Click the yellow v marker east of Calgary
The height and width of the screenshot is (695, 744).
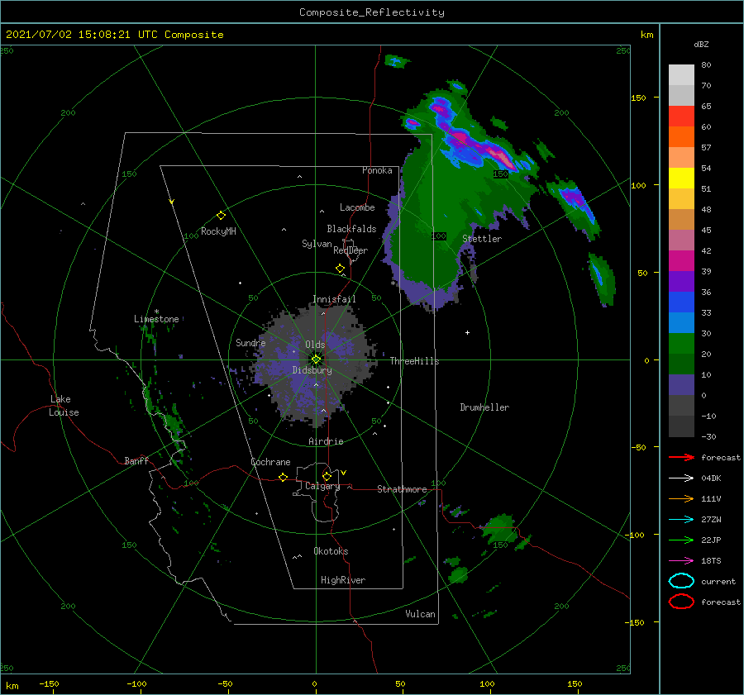(x=343, y=473)
